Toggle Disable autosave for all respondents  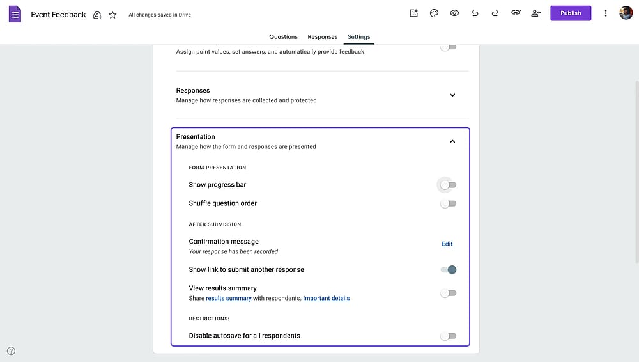(x=449, y=336)
